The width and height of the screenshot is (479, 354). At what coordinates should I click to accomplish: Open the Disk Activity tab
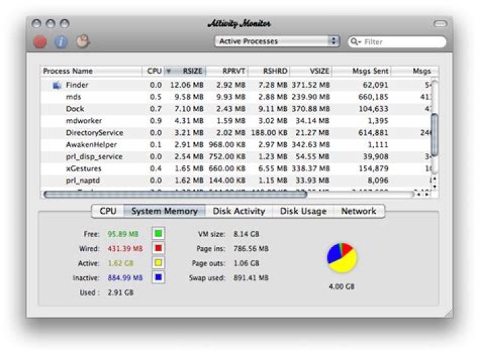click(x=239, y=211)
